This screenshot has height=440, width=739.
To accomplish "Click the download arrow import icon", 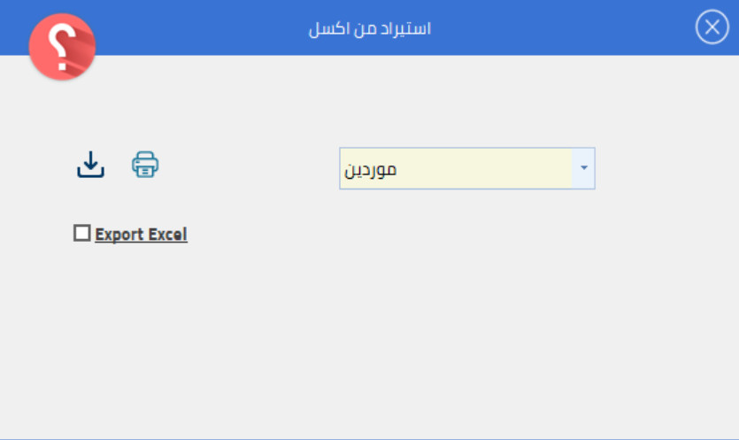I will (x=90, y=165).
